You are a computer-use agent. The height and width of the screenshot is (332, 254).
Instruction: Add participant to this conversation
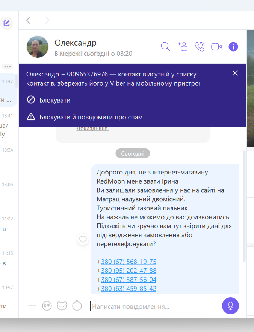183,47
